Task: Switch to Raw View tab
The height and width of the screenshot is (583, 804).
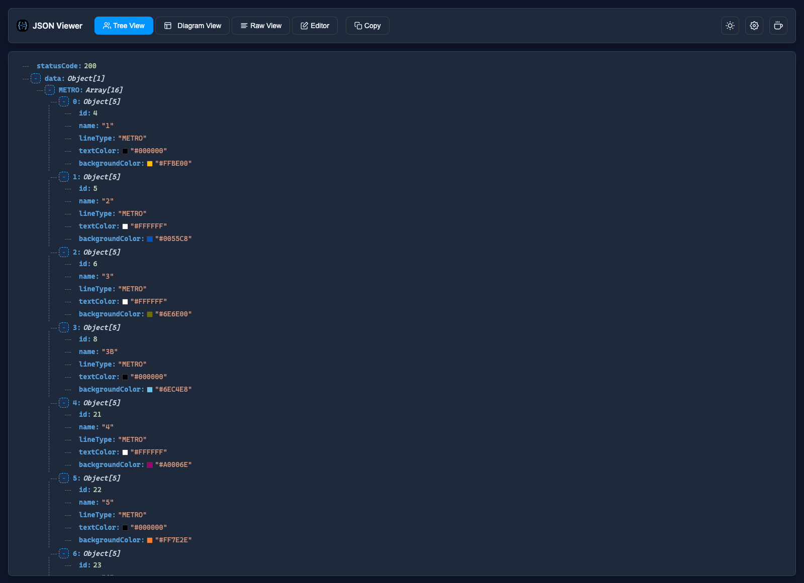Action: coord(261,26)
